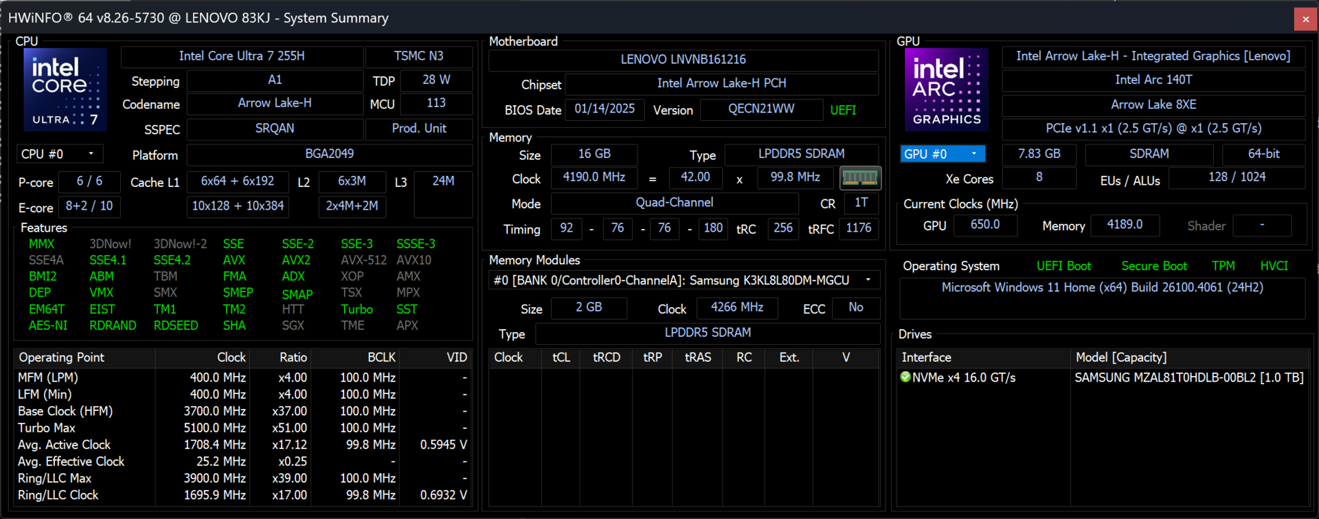Open the GPU #0 selector dropdown
Screen dimensions: 1319x519
[x=943, y=154]
